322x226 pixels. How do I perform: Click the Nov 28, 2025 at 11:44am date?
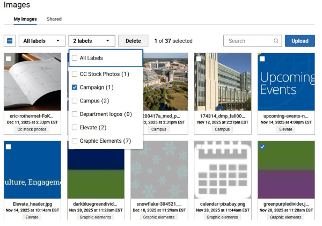pos(223,210)
